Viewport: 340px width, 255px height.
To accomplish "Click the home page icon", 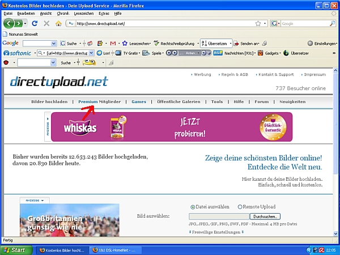I will pyautogui.click(x=58, y=23).
